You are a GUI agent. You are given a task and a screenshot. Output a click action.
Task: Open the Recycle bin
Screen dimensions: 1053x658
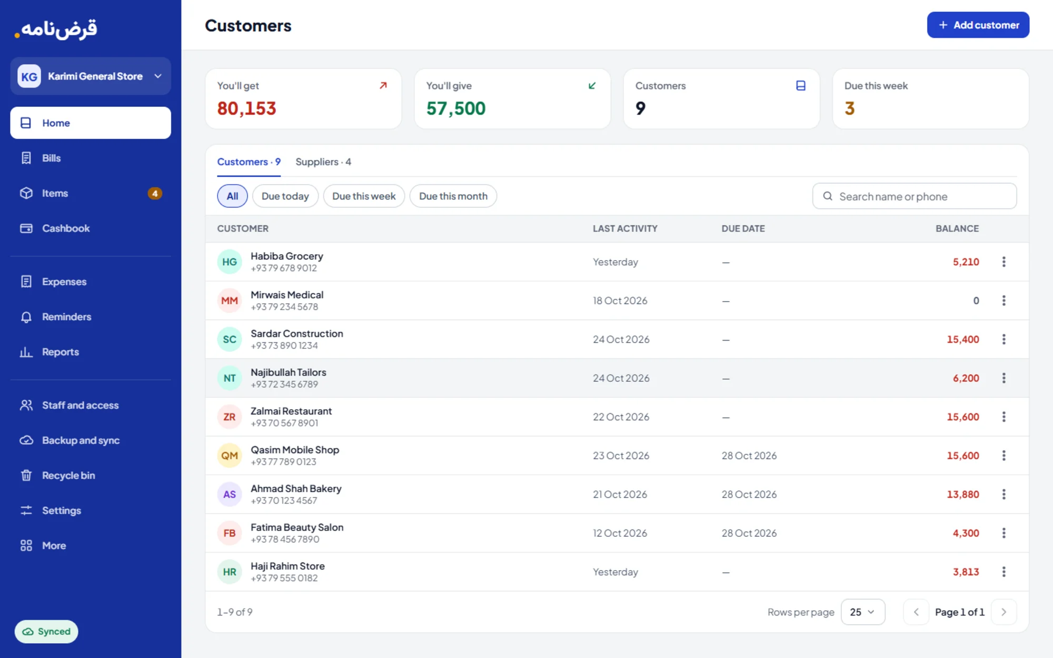pyautogui.click(x=91, y=475)
